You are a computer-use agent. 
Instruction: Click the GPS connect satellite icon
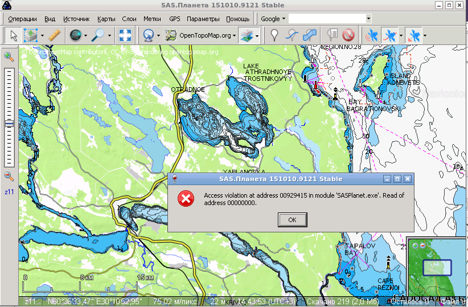pos(372,35)
